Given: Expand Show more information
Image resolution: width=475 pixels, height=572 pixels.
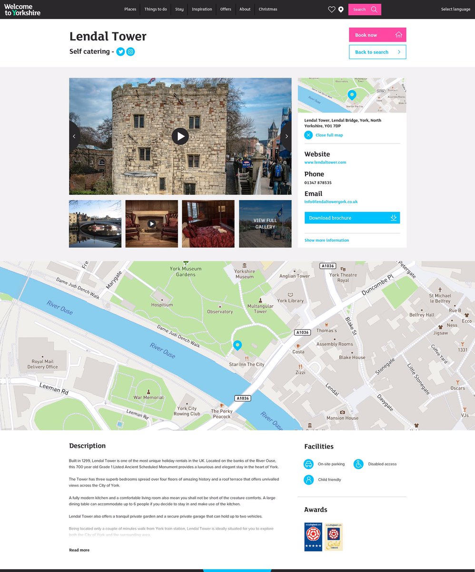Looking at the screenshot, I should click(327, 240).
